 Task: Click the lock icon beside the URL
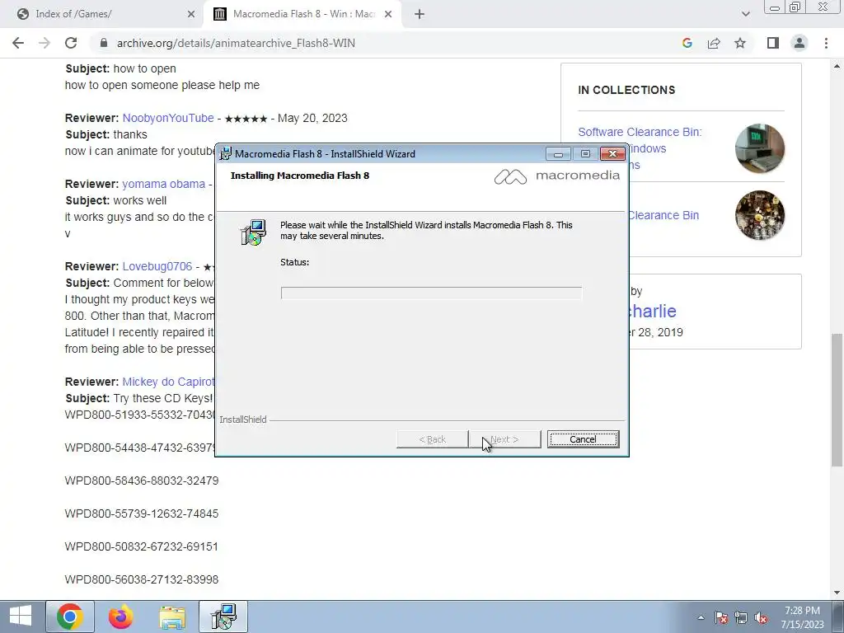[x=104, y=43]
